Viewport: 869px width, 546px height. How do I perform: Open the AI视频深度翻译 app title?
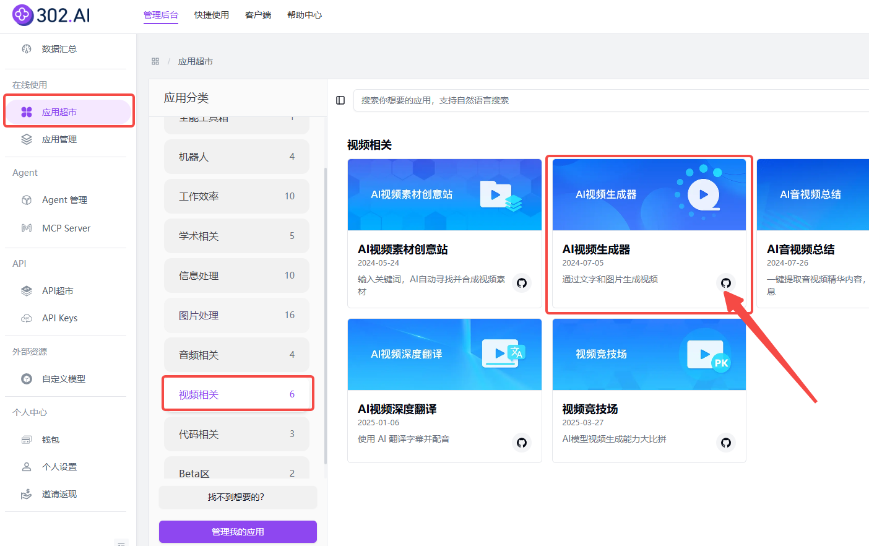tap(397, 409)
